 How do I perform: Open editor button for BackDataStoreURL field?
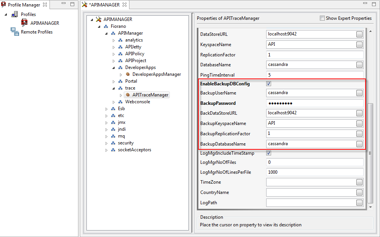click(x=359, y=113)
